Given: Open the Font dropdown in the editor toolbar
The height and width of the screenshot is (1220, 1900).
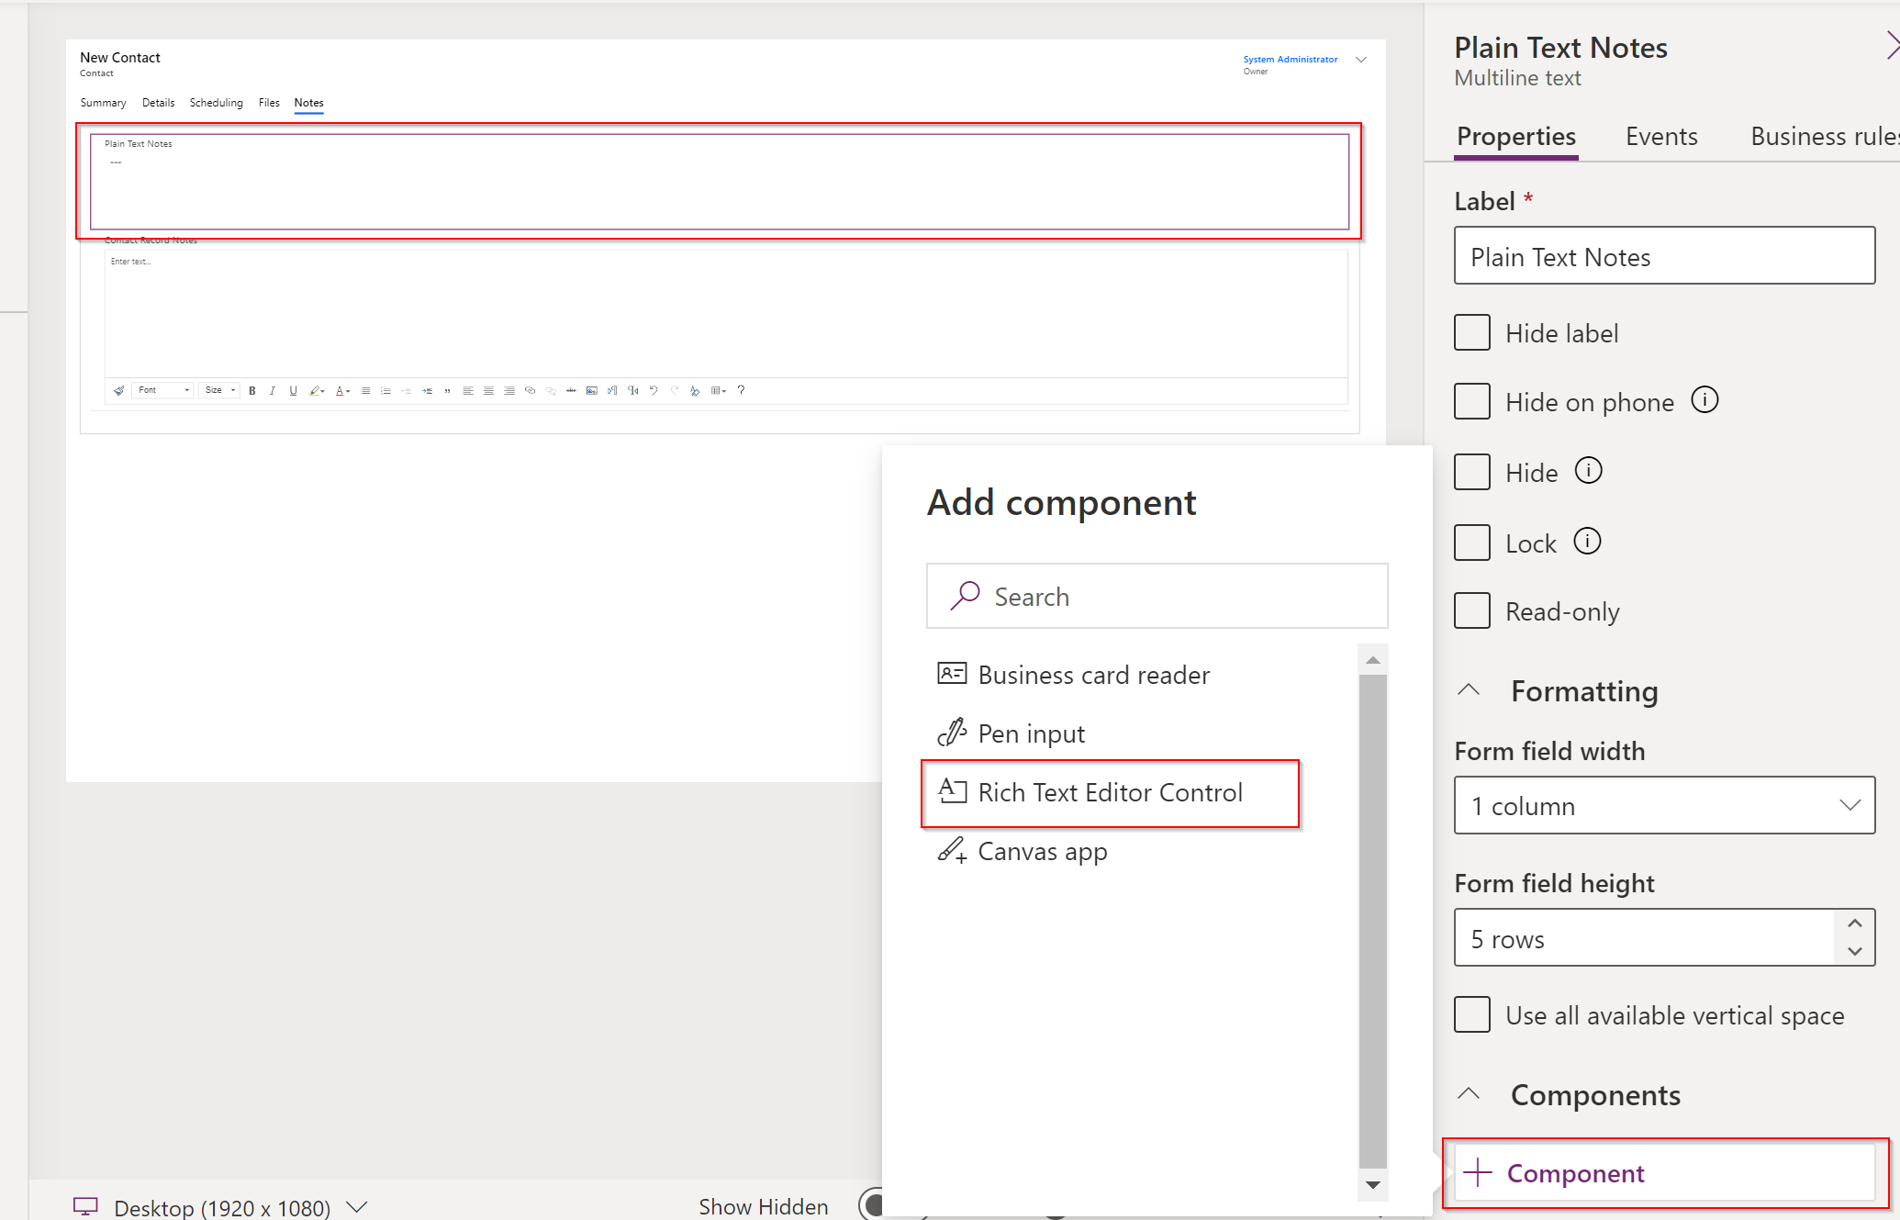Looking at the screenshot, I should 162,390.
